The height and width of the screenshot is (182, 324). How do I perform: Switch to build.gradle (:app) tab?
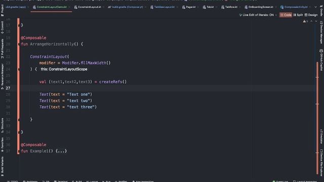click(x=16, y=7)
